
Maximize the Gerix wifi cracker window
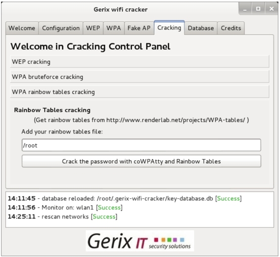coord(258,9)
